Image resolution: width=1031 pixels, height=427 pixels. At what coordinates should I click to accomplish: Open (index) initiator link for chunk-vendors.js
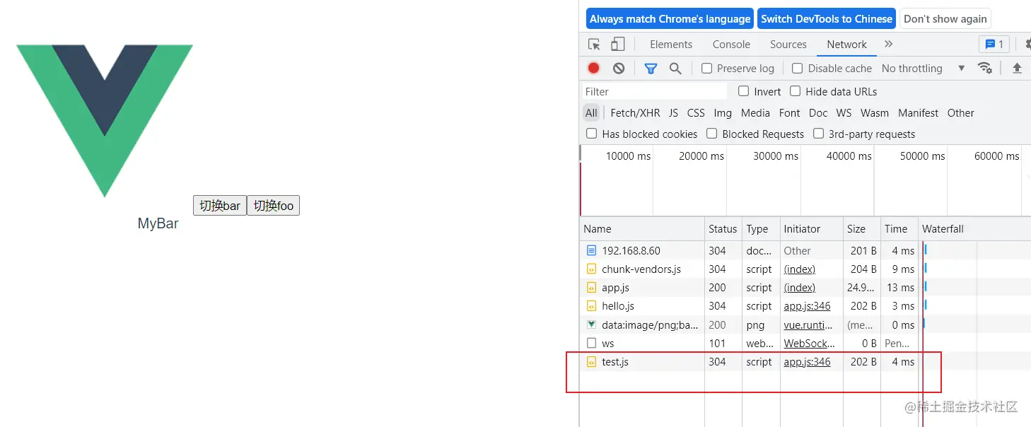(799, 269)
